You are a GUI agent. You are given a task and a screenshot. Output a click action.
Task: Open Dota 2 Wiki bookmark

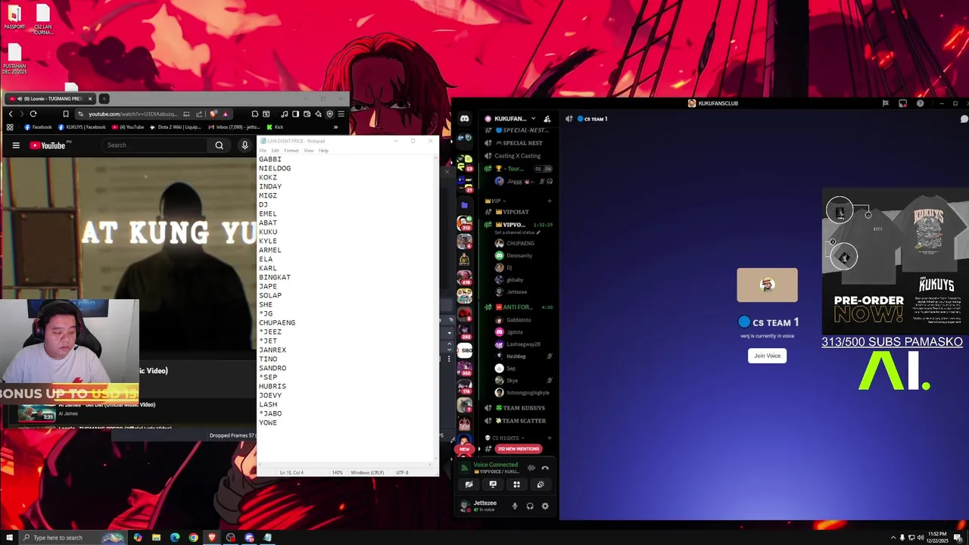176,127
